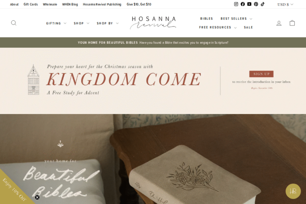Open the TikTok icon link
The image size is (306, 204).
(263, 4)
